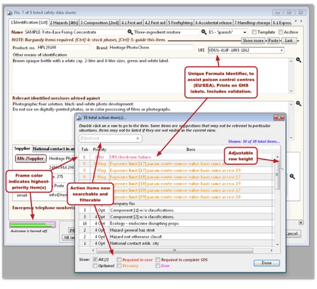Clear the UFI field with its x icon
This screenshot has height=289, width=317.
[x=281, y=50]
